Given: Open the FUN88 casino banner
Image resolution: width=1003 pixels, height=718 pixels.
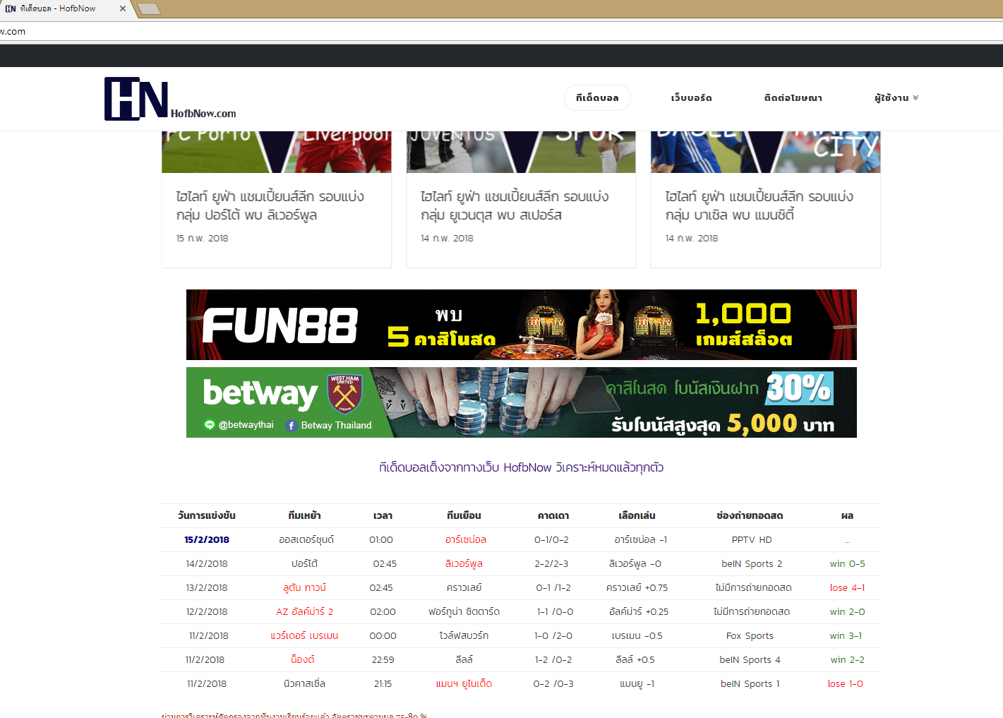Looking at the screenshot, I should pos(521,325).
